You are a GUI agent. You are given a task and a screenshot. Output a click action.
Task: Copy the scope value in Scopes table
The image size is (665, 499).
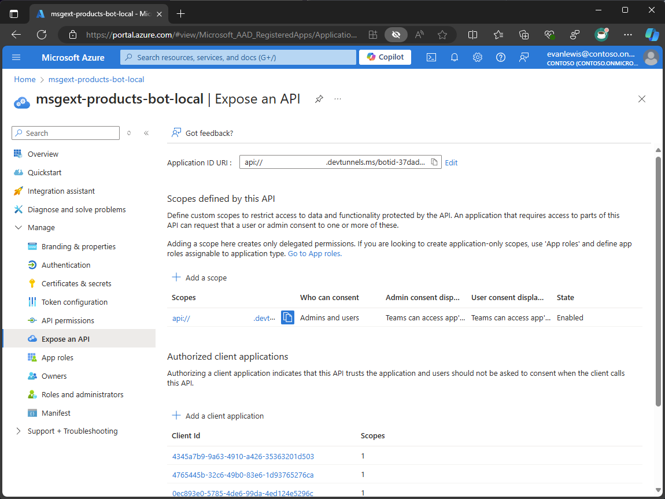pos(287,317)
